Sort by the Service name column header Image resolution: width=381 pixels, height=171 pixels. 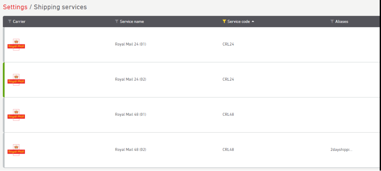point(132,22)
